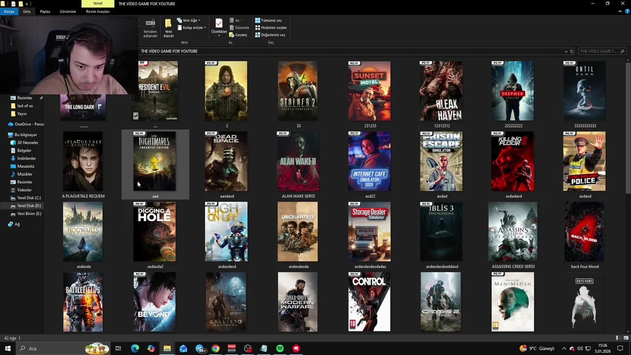
Task: Select the High On Life cover
Action: pos(226,232)
